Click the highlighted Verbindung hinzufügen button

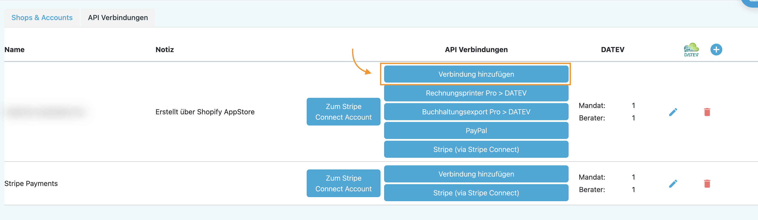(476, 74)
